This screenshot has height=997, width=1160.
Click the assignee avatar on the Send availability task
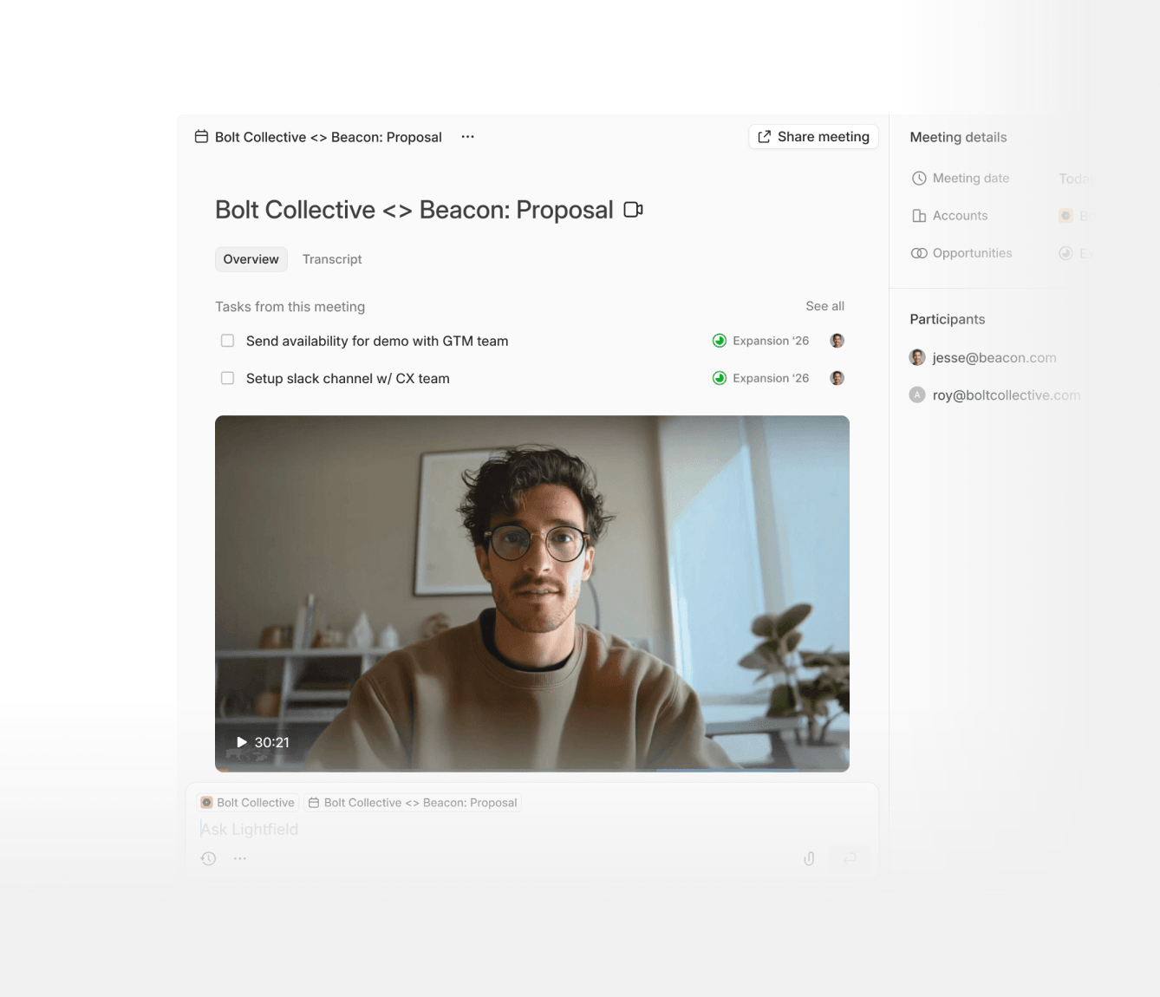[x=837, y=341]
